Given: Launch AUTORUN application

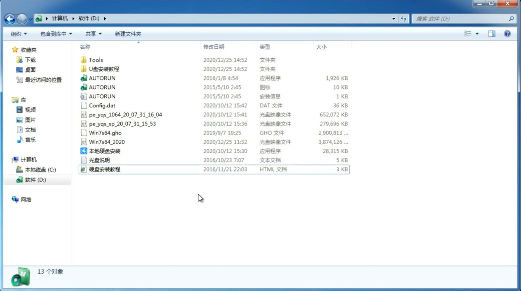Looking at the screenshot, I should point(102,78).
